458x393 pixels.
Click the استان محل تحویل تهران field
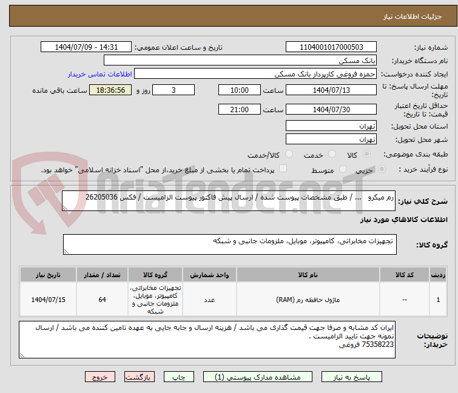(331, 126)
